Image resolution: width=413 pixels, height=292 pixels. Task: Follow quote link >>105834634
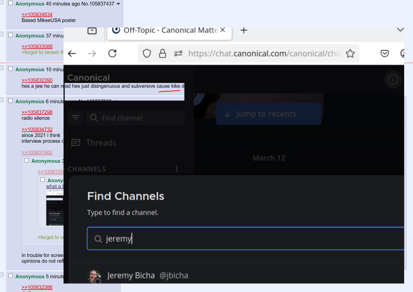tap(37, 14)
